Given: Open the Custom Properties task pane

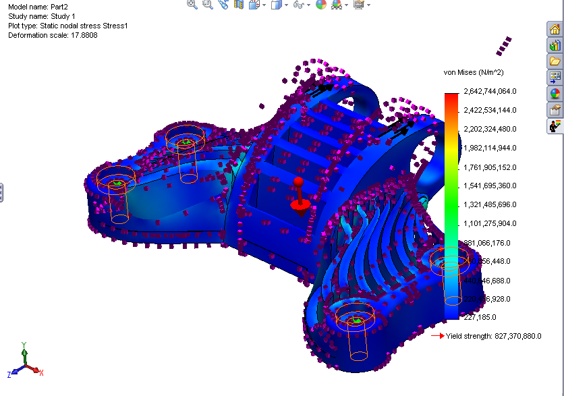Looking at the screenshot, I should tap(555, 109).
